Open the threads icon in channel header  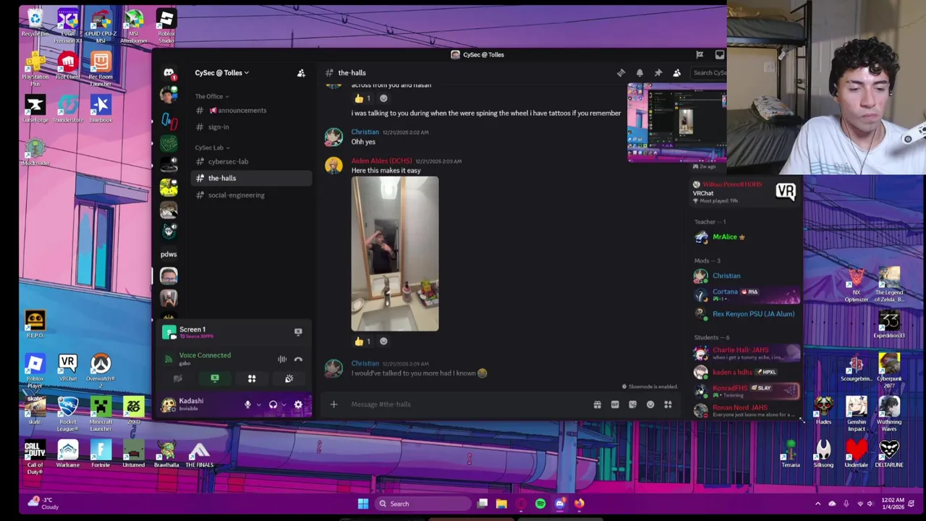(621, 73)
